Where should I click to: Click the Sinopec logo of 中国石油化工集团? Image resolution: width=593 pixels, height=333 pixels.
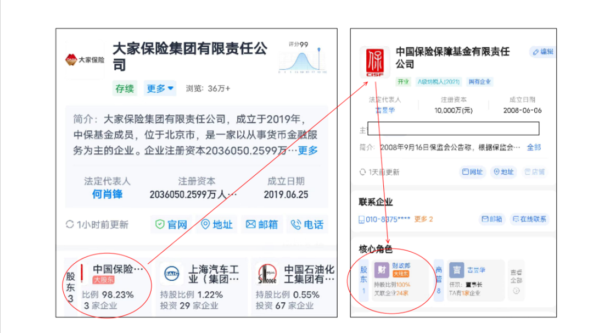tap(267, 274)
